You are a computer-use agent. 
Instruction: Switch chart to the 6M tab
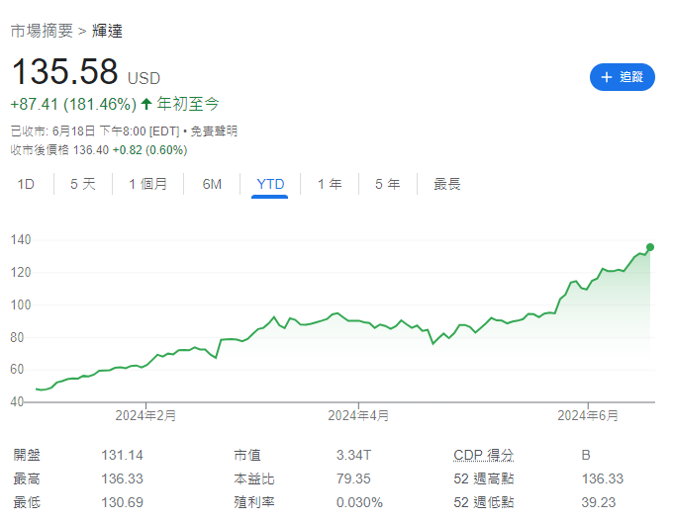pyautogui.click(x=212, y=184)
